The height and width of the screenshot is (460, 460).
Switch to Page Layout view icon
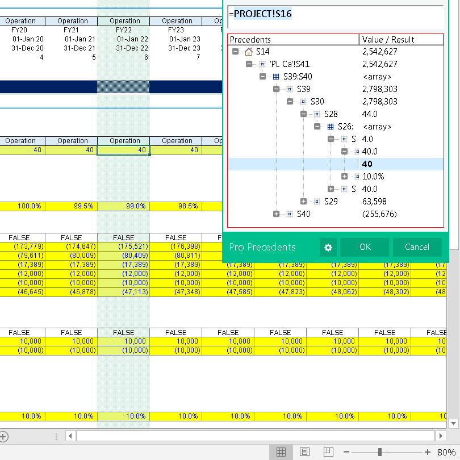pos(304,452)
